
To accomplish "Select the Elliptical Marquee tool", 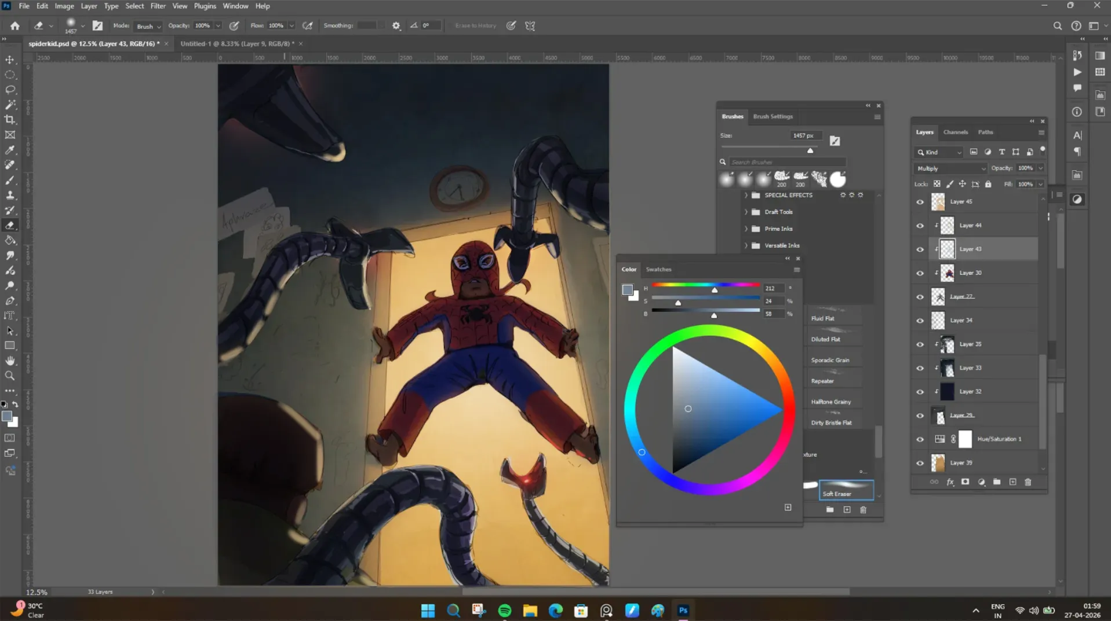I will pos(10,75).
